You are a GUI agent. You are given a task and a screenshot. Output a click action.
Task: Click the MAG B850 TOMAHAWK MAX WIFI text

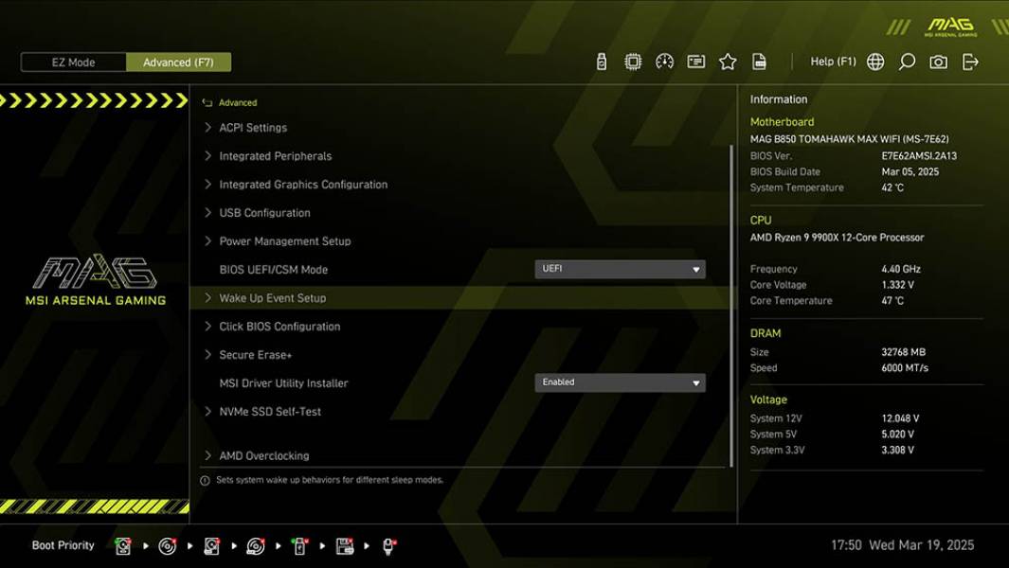tap(849, 139)
